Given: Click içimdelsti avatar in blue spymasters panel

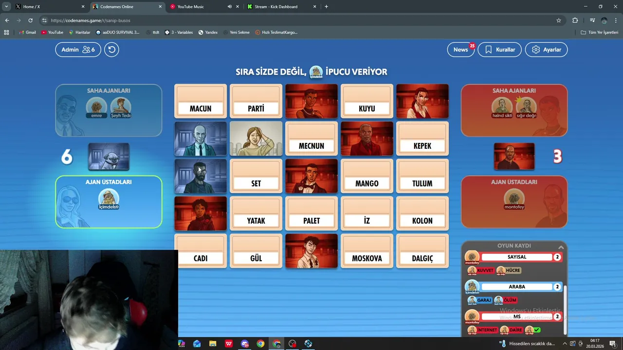Looking at the screenshot, I should [x=109, y=199].
